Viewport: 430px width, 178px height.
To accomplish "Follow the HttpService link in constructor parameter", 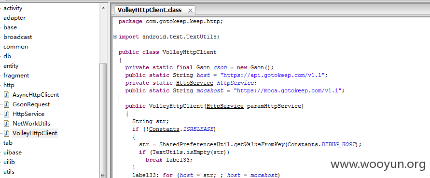I will pos(225,106).
